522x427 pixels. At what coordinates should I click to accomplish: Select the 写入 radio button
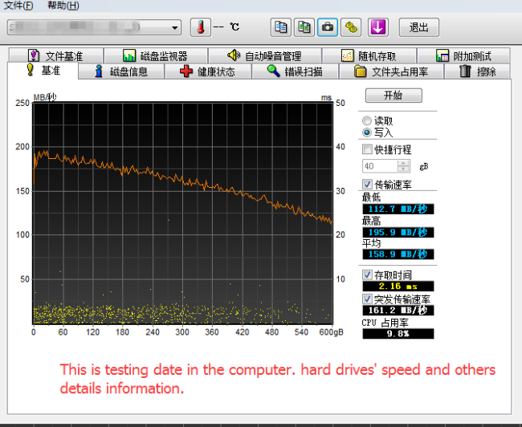pyautogui.click(x=366, y=132)
